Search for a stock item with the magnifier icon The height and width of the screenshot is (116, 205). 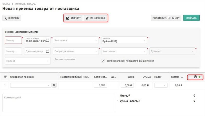pos(54,85)
